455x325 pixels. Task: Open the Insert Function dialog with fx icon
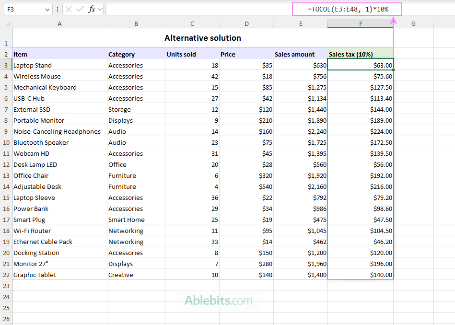(91, 9)
